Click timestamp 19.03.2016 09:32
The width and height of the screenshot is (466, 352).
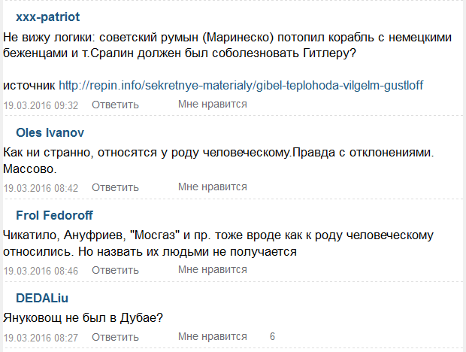pyautogui.click(x=41, y=105)
